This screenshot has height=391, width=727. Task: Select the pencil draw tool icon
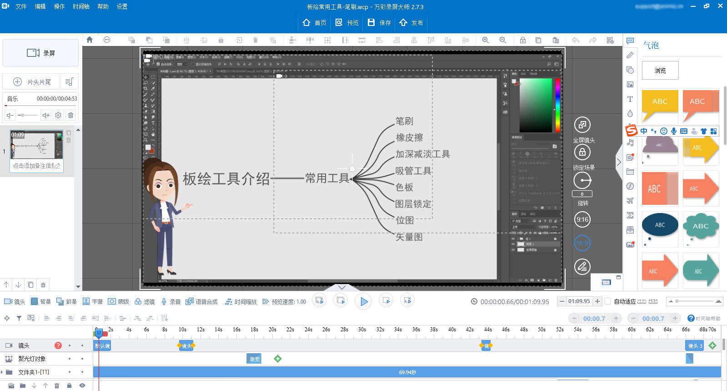[630, 56]
